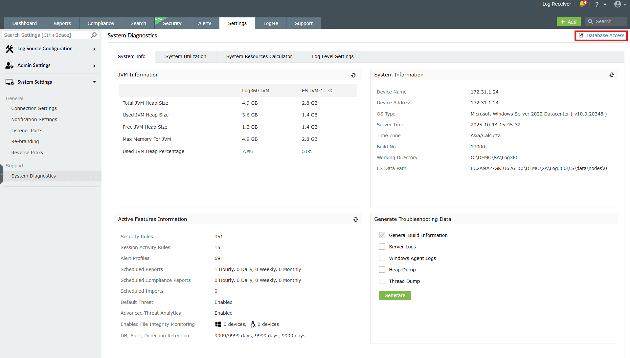Viewport: 630px width, 358px height.
Task: Click the Windows icon next to 0 devices
Action: pyautogui.click(x=218, y=324)
